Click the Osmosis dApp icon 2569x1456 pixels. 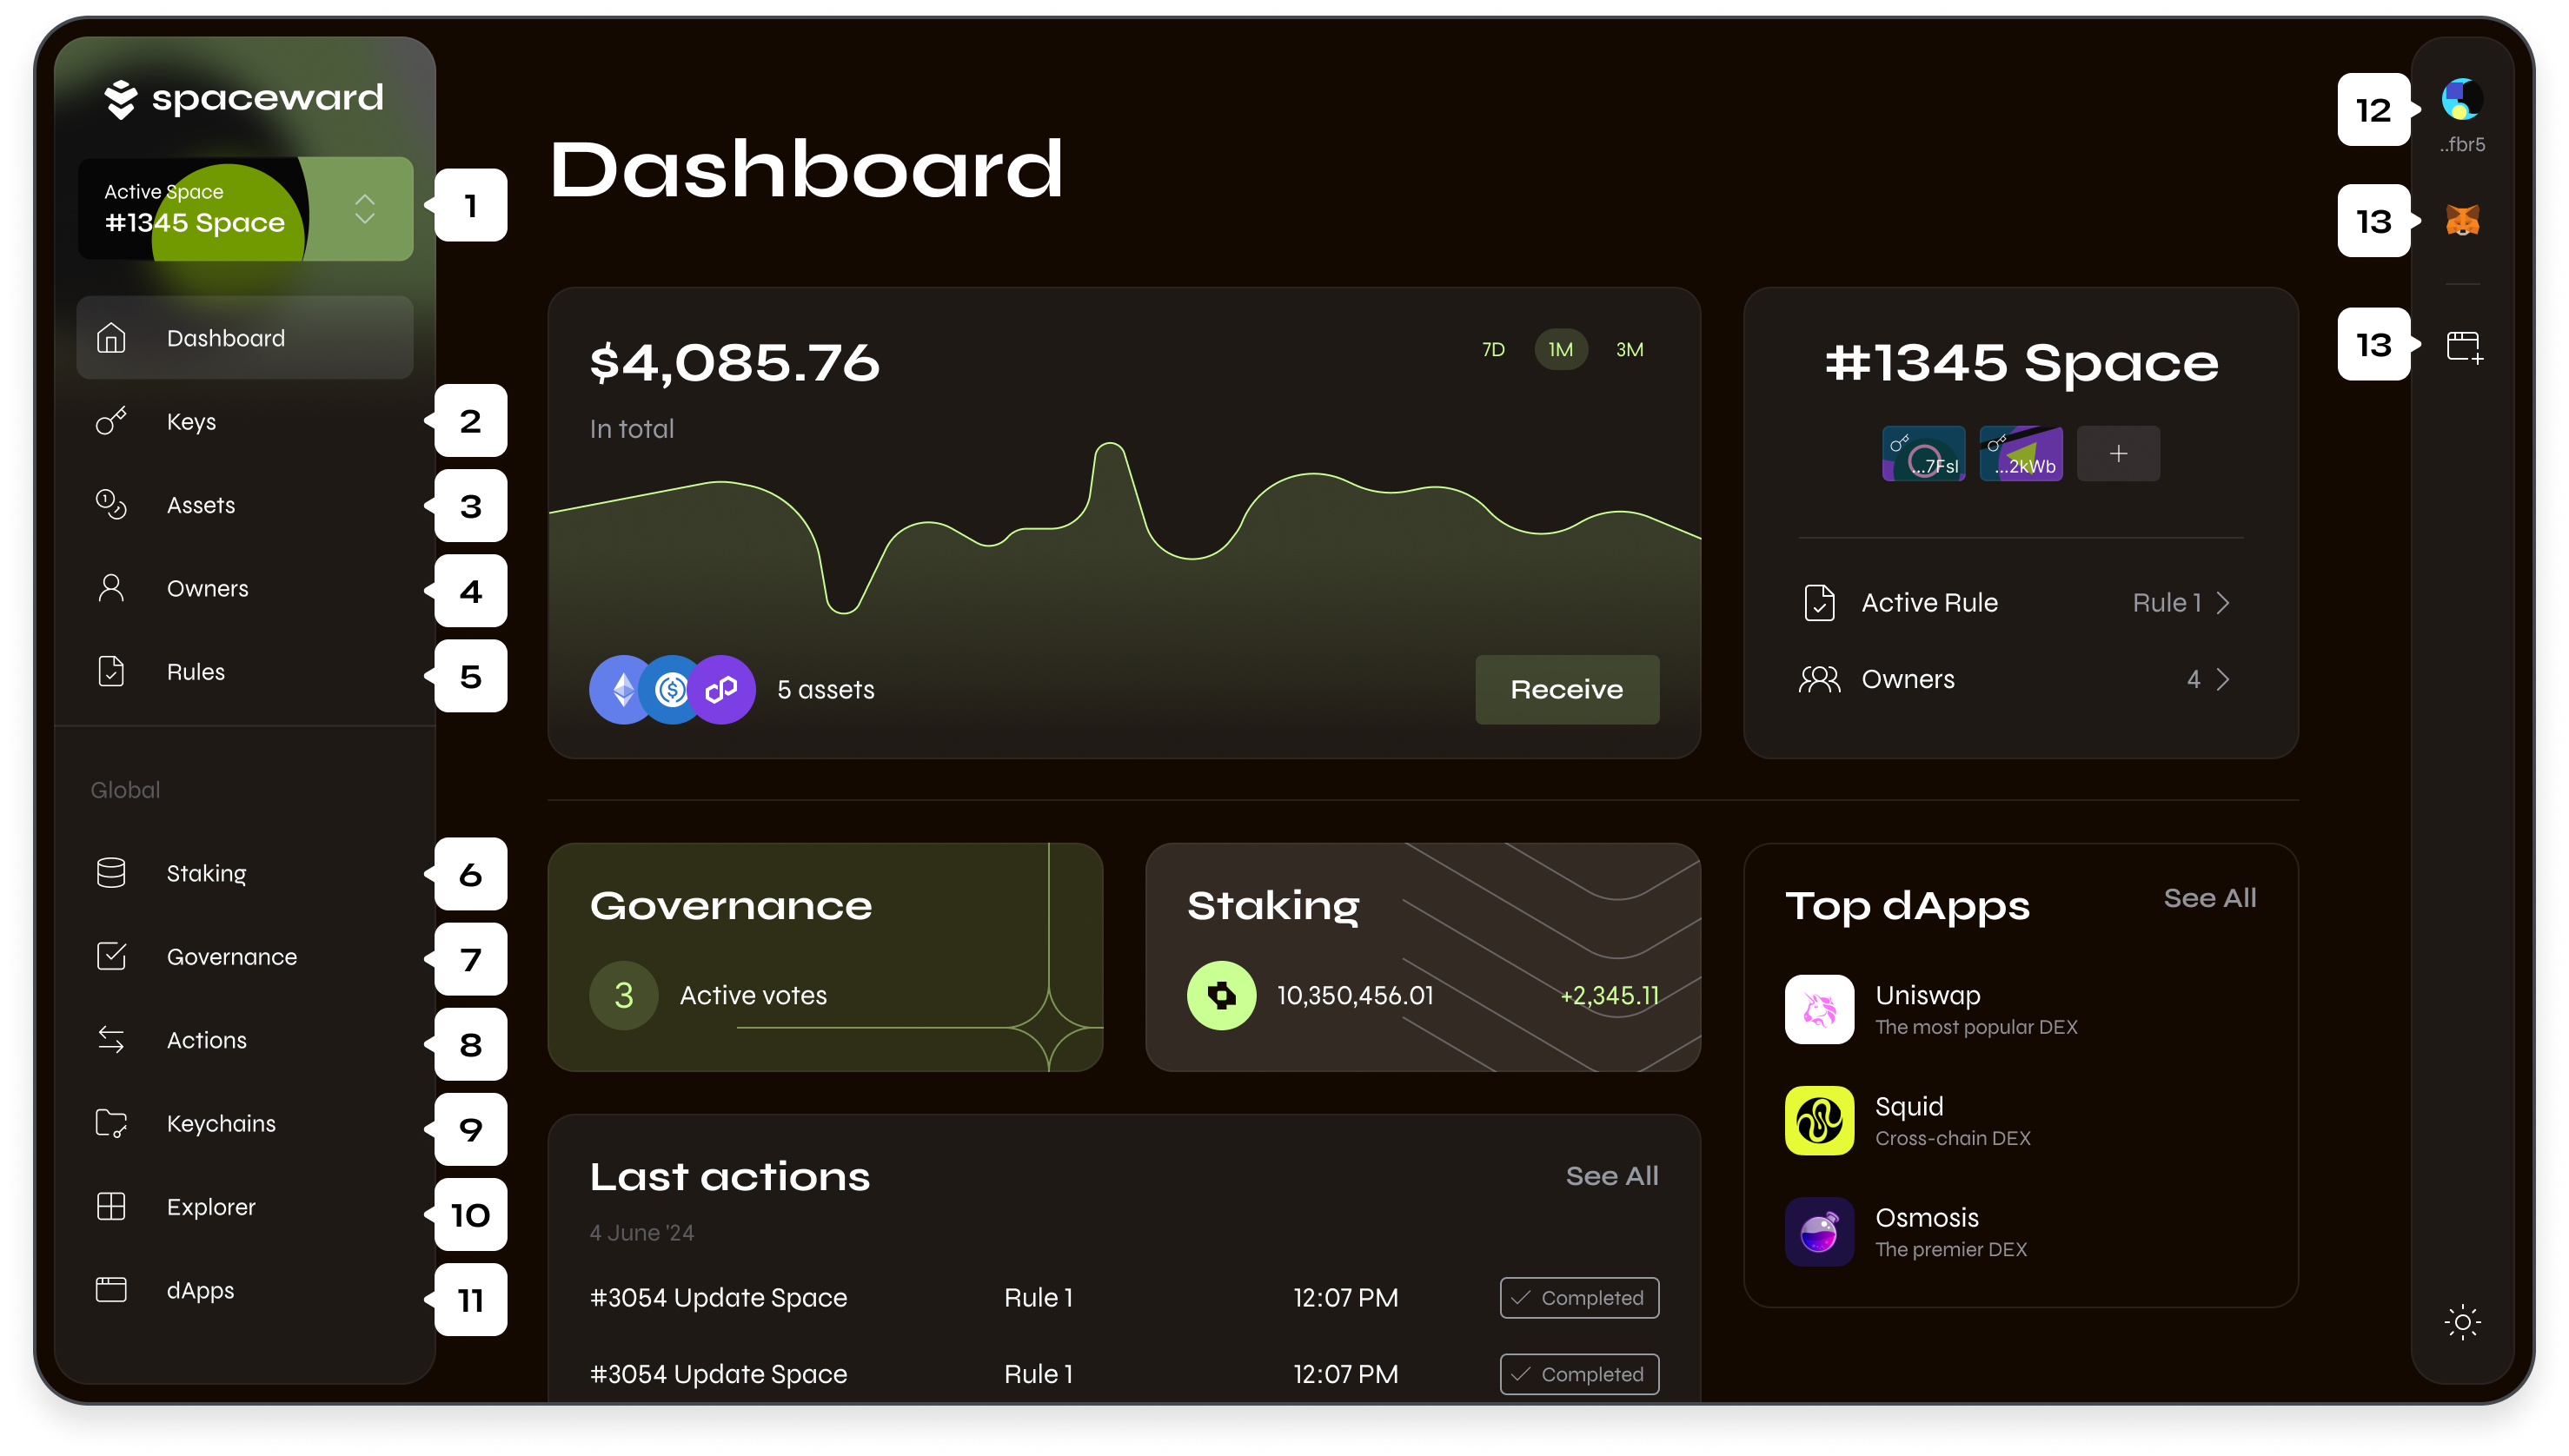pyautogui.click(x=1819, y=1231)
